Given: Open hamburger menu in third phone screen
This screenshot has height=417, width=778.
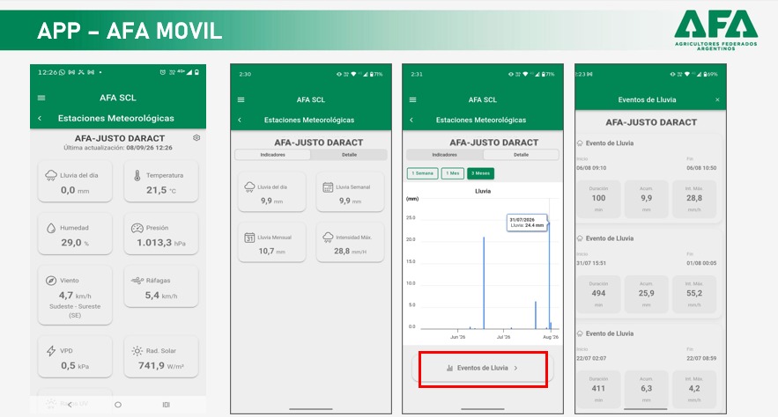Looking at the screenshot, I should tap(413, 100).
